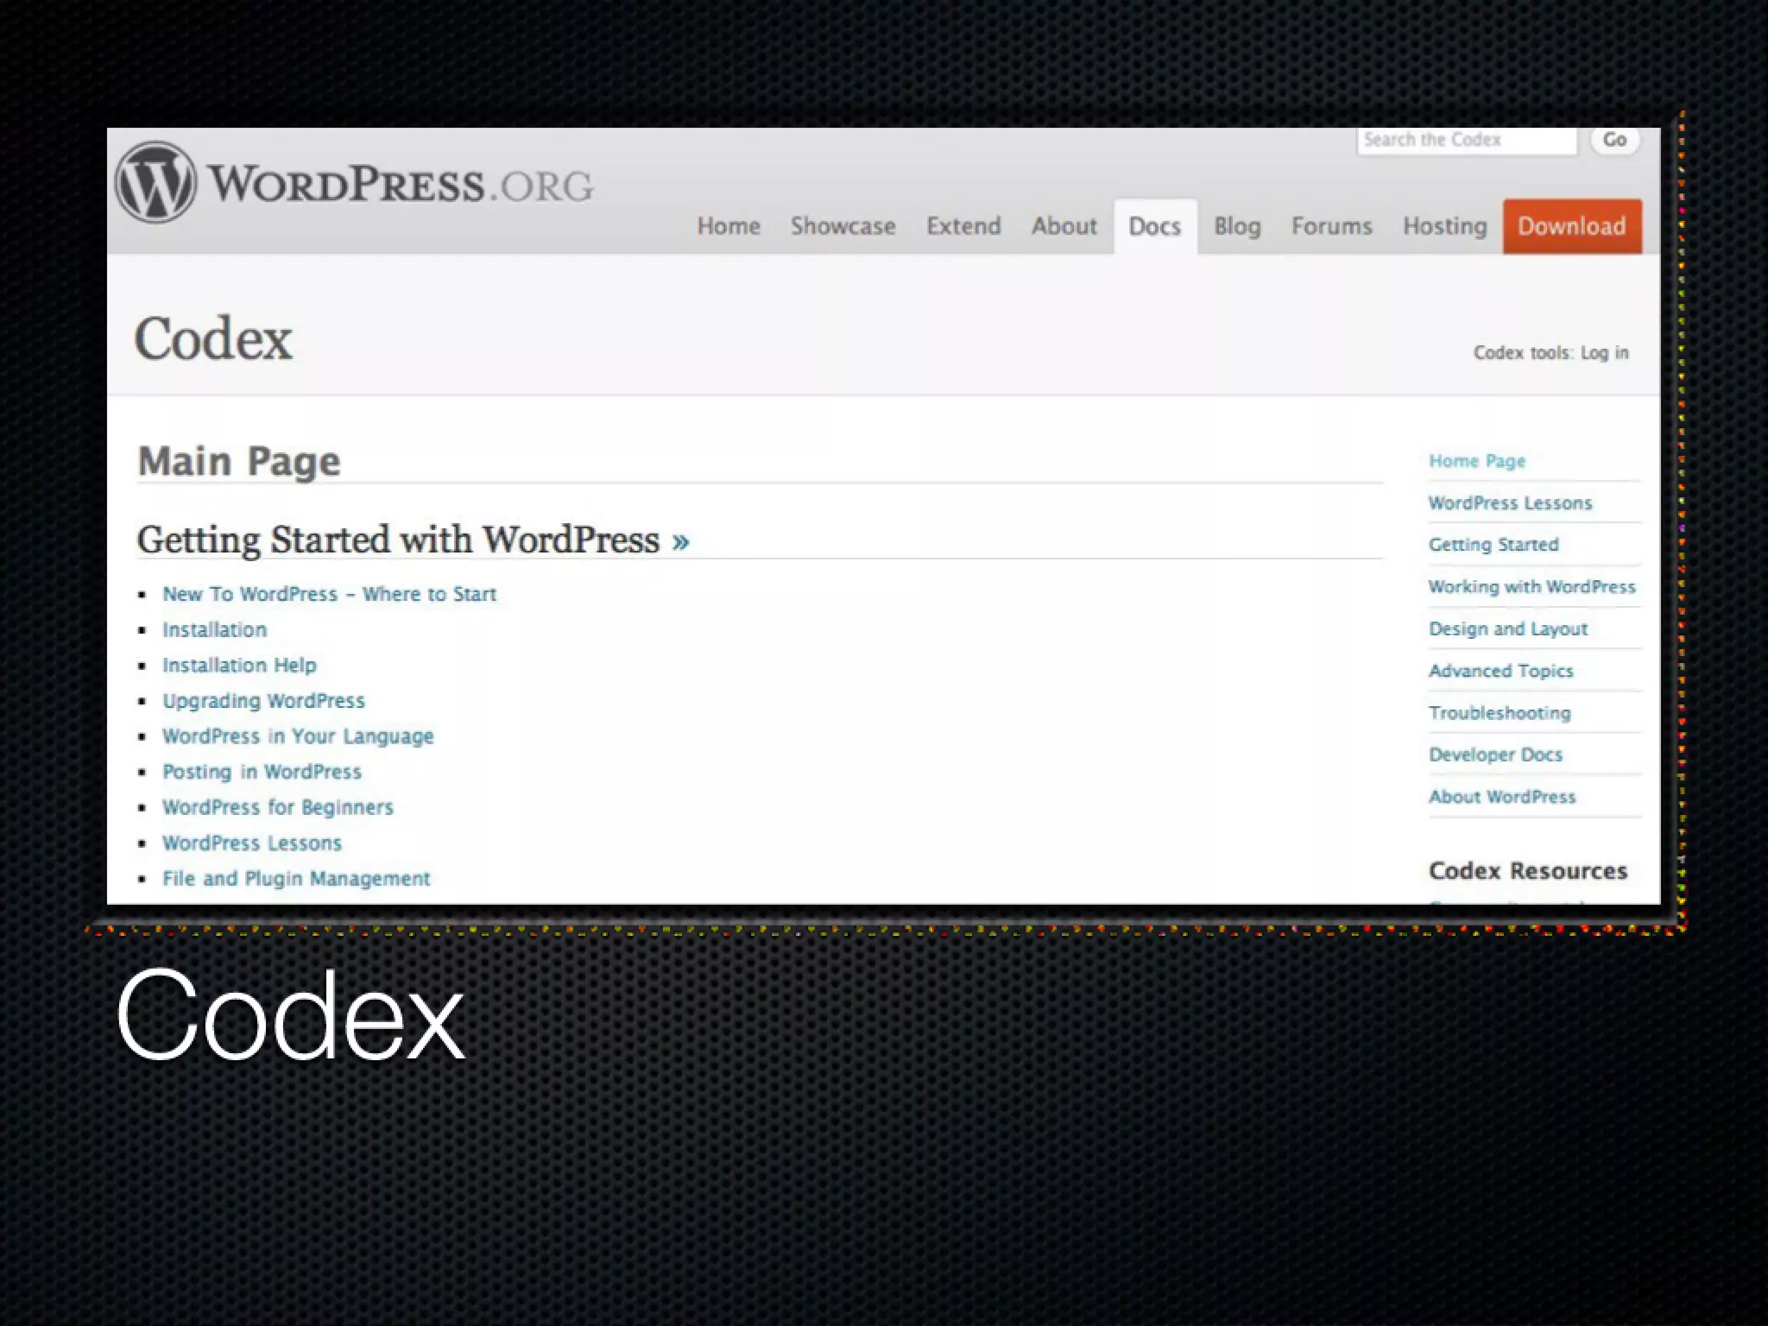Click Home Page in sidebar

1477,461
